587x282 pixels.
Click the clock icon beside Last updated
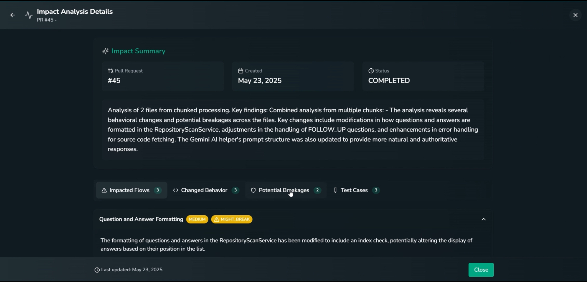tap(97, 270)
